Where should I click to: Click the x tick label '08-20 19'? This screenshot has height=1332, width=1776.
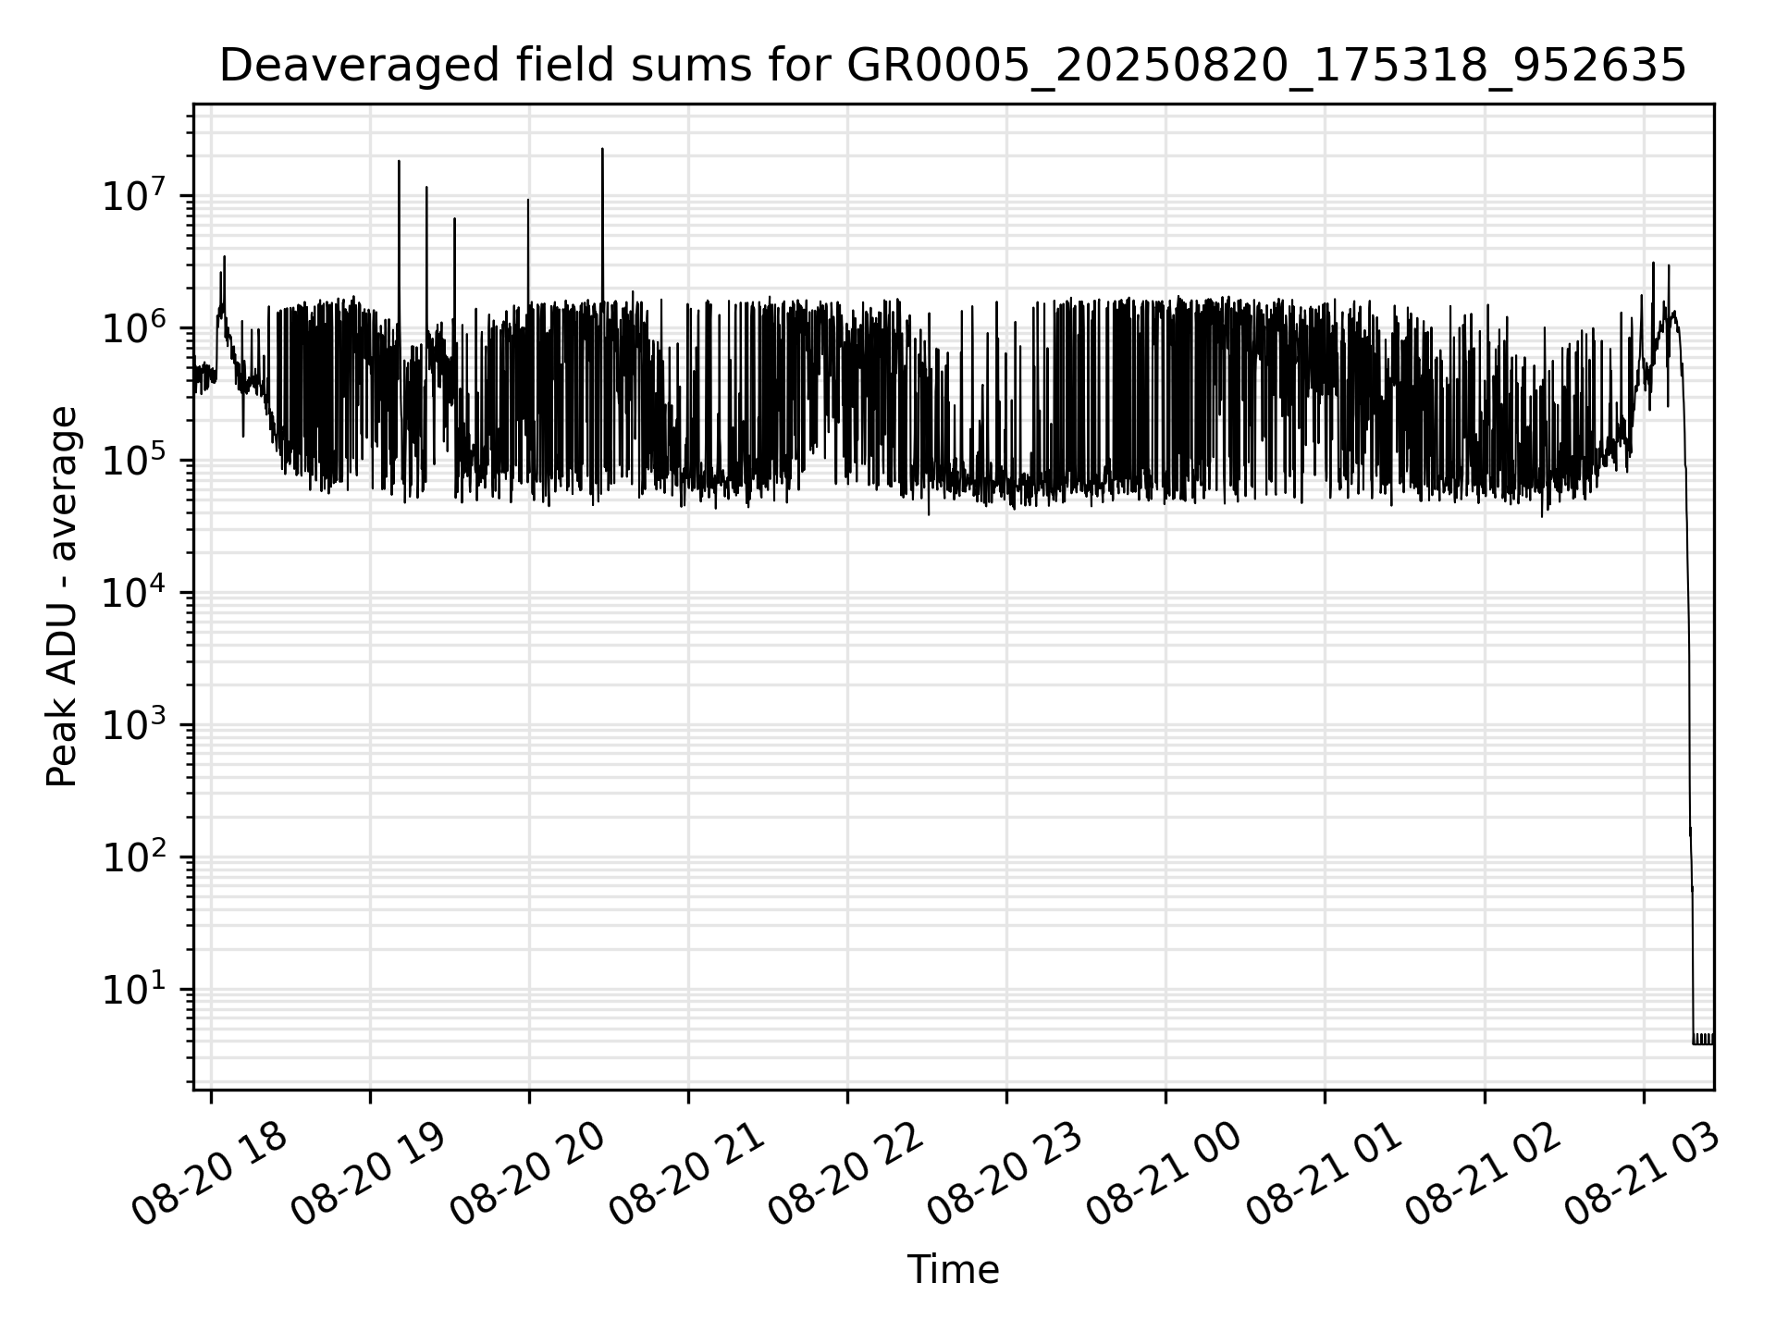368,1175
